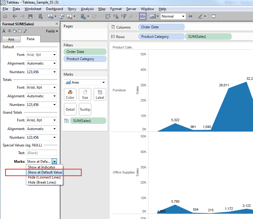Select Show at Default Value option

tap(44, 172)
